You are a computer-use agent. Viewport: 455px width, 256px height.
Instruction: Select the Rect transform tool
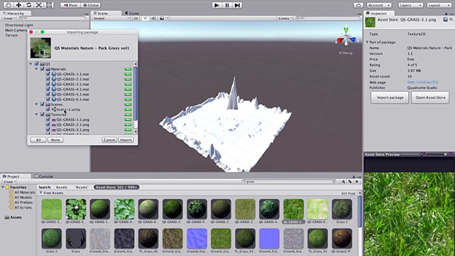pyautogui.click(x=49, y=5)
